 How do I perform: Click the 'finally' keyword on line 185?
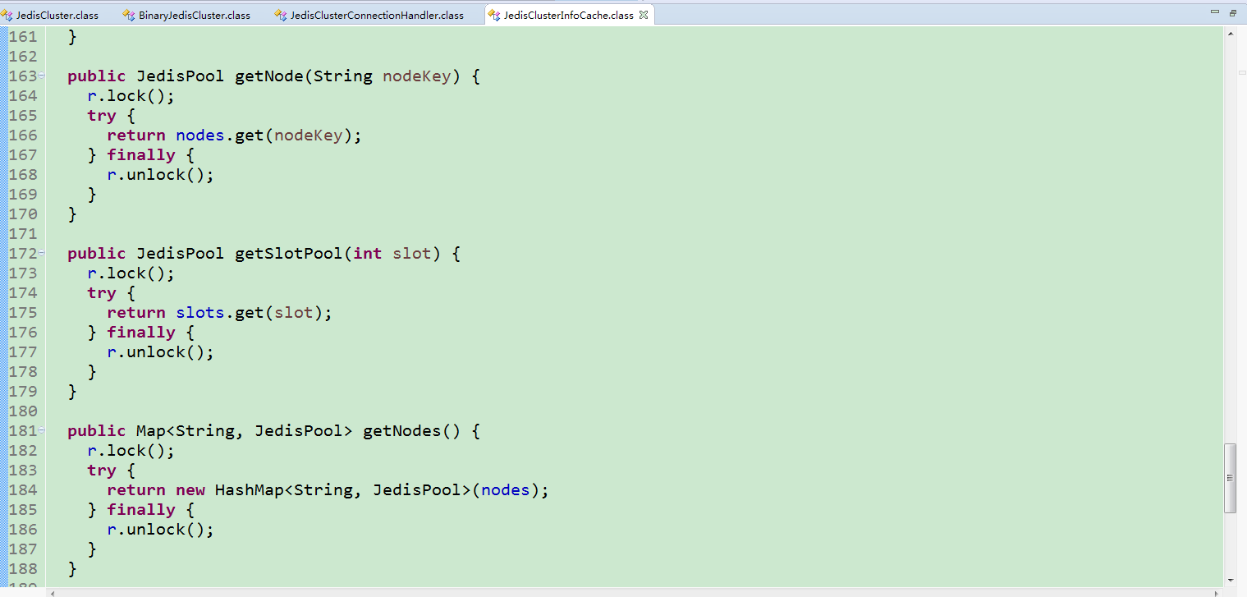(x=141, y=509)
